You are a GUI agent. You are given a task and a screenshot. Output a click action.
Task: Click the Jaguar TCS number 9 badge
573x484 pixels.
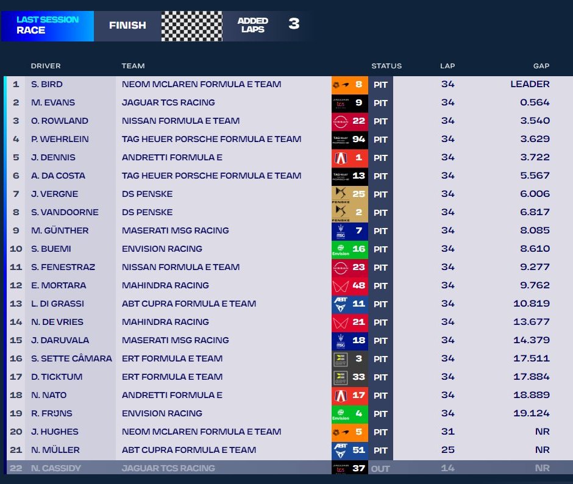click(349, 102)
